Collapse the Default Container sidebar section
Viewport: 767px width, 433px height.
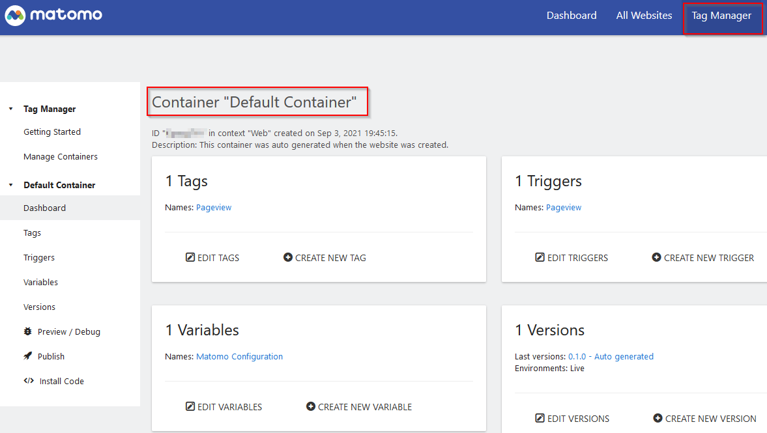point(10,186)
